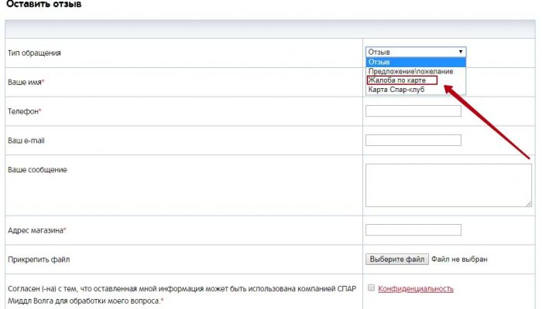Image resolution: width=542 pixels, height=309 pixels.
Task: Click the "Файл не выбран" status text
Action: [460, 259]
